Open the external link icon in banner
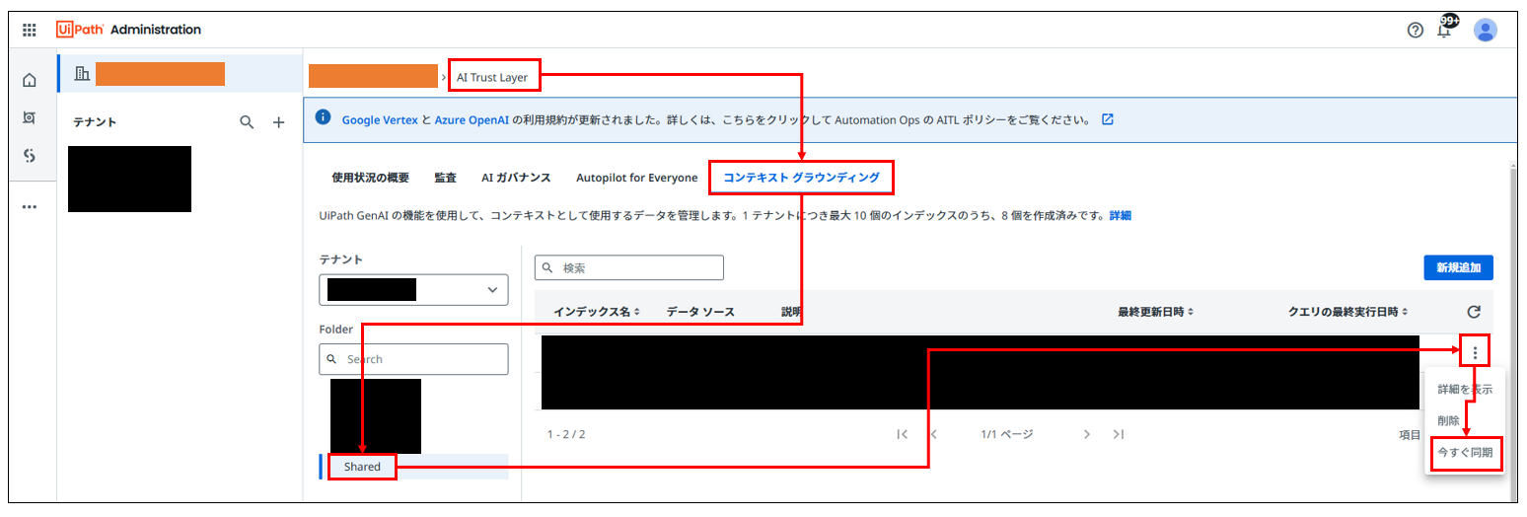The height and width of the screenshot is (517, 1527). (1107, 119)
